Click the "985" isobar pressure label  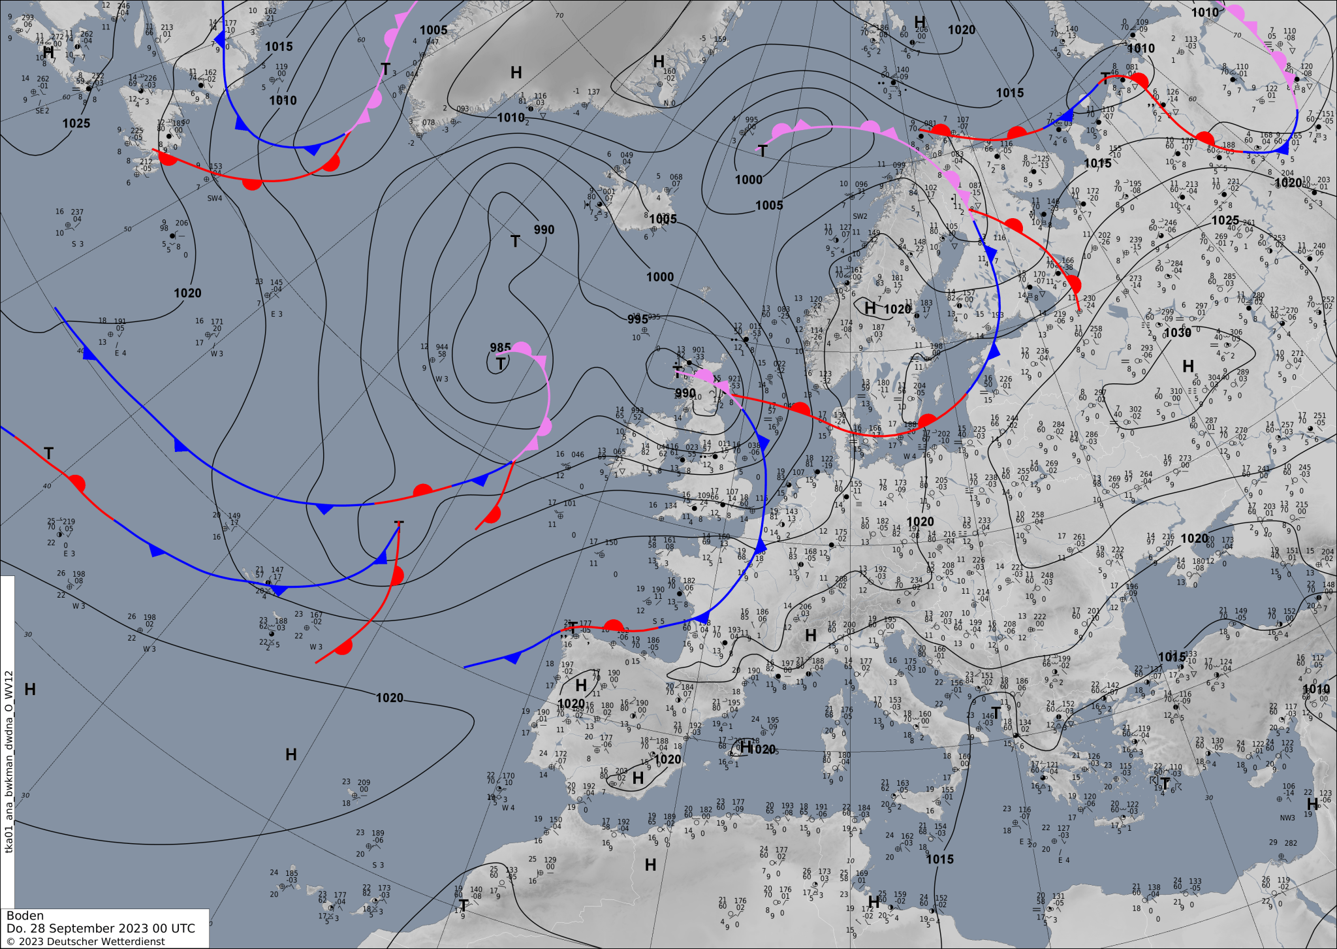click(x=500, y=347)
